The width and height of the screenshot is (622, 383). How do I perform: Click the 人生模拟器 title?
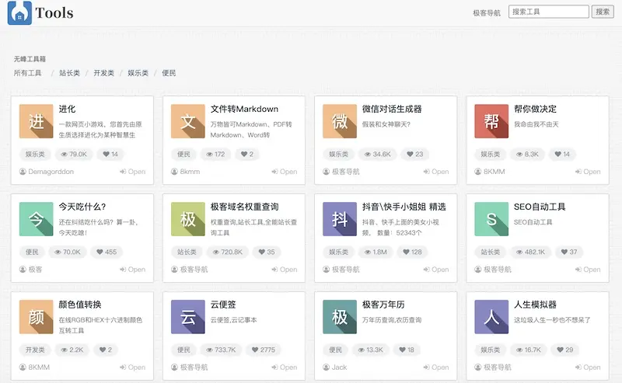(x=535, y=305)
